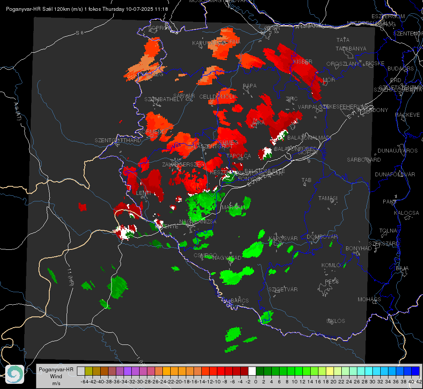The width and height of the screenshot is (423, 389).
Task: Select the DUNAUJVAROS city label
Action: point(398,151)
